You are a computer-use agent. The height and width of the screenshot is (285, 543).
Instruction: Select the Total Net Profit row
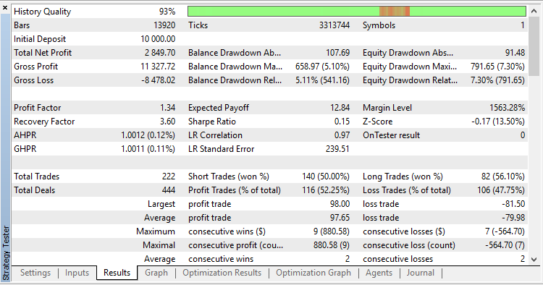(x=95, y=53)
